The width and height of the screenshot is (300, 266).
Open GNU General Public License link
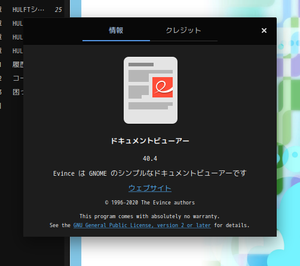[x=142, y=225]
